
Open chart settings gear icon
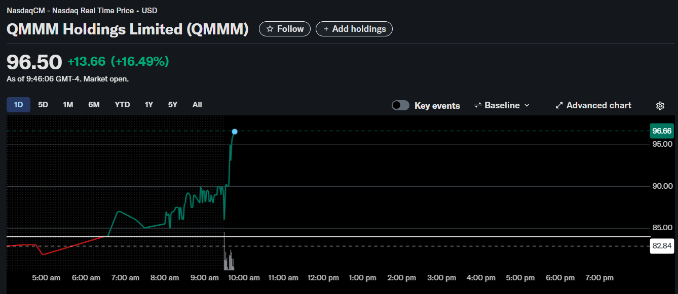pyautogui.click(x=660, y=105)
